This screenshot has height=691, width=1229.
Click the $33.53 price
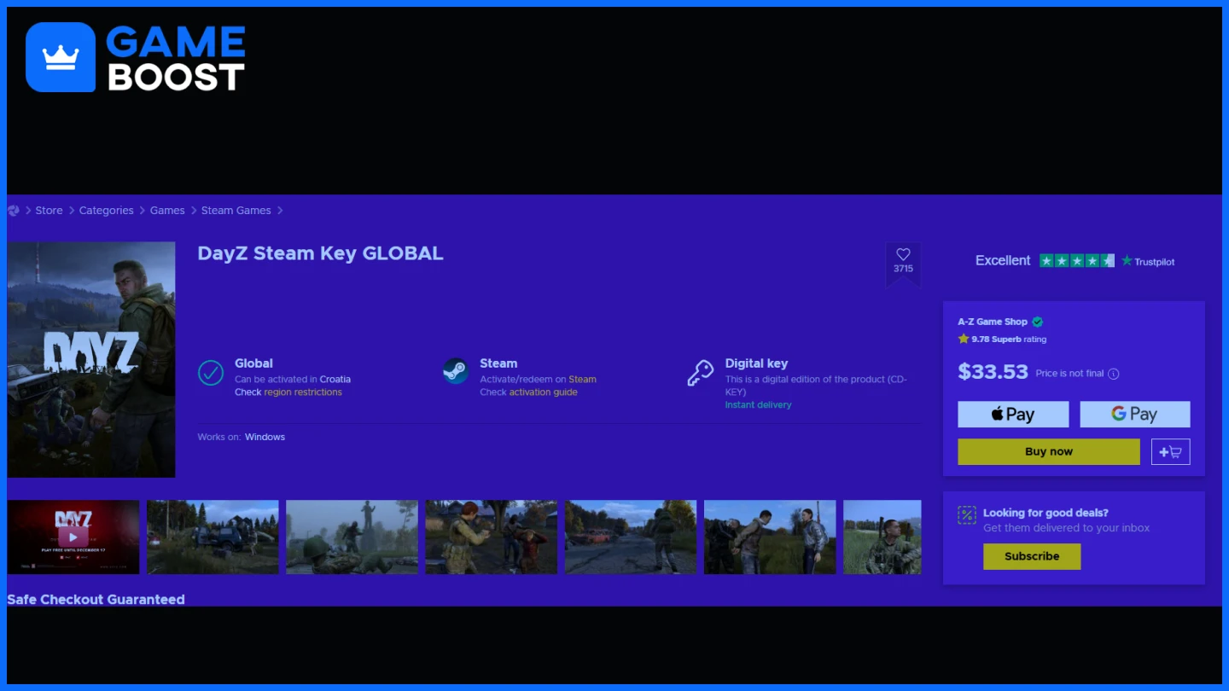click(x=993, y=371)
